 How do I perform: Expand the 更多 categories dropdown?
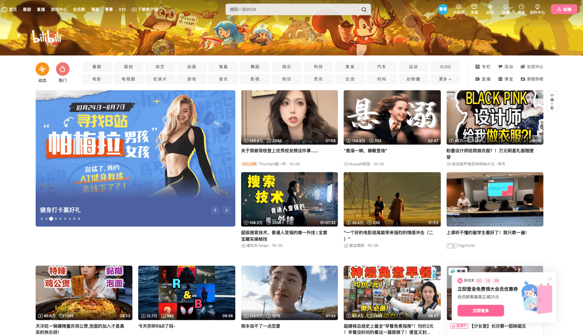tap(445, 78)
